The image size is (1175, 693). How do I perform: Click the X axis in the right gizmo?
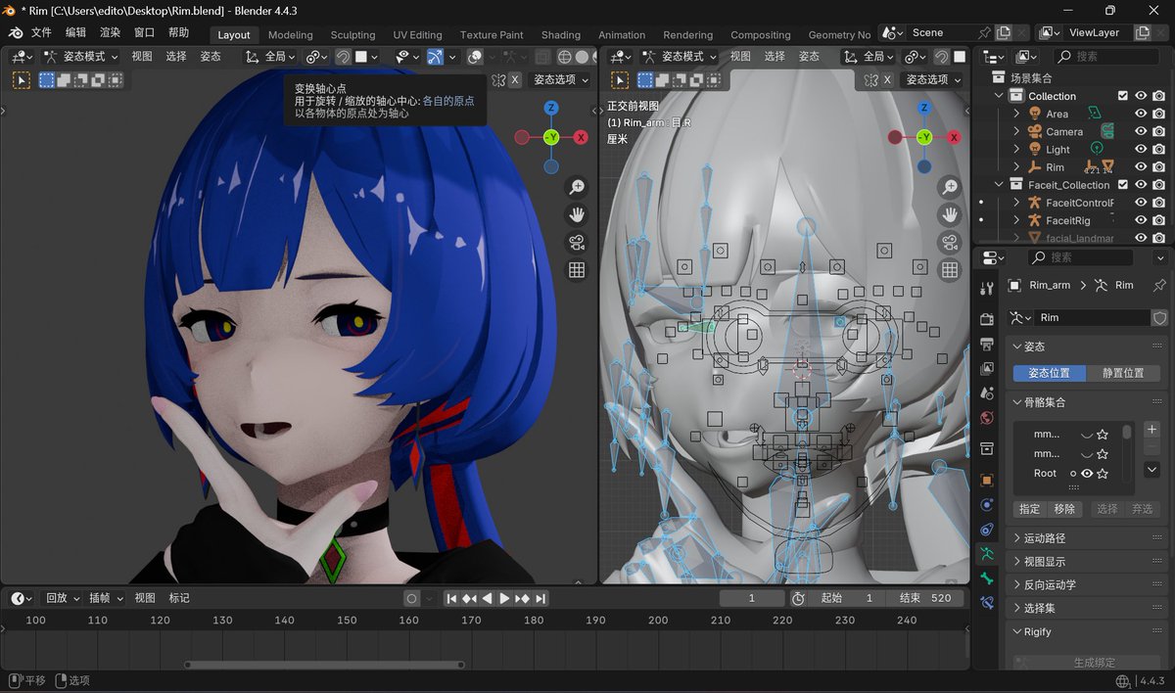pos(953,138)
